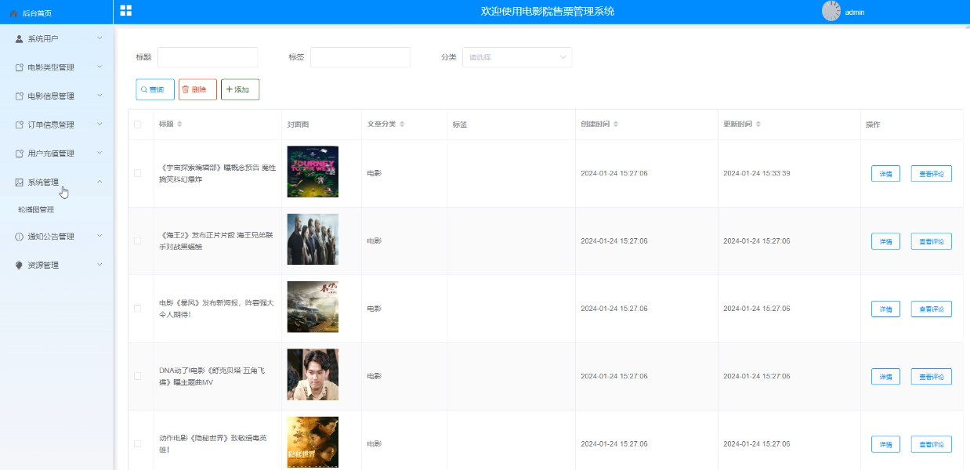Select 电影信息管理 menu label

(51, 96)
